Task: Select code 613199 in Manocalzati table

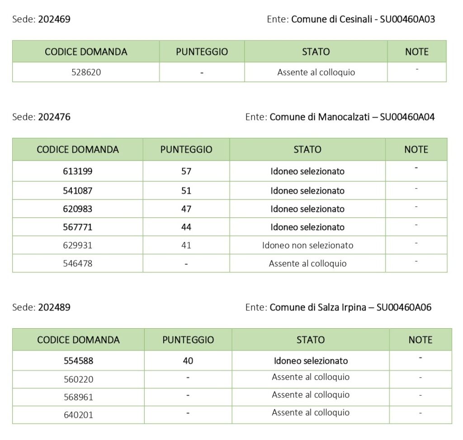Action: click(x=77, y=171)
